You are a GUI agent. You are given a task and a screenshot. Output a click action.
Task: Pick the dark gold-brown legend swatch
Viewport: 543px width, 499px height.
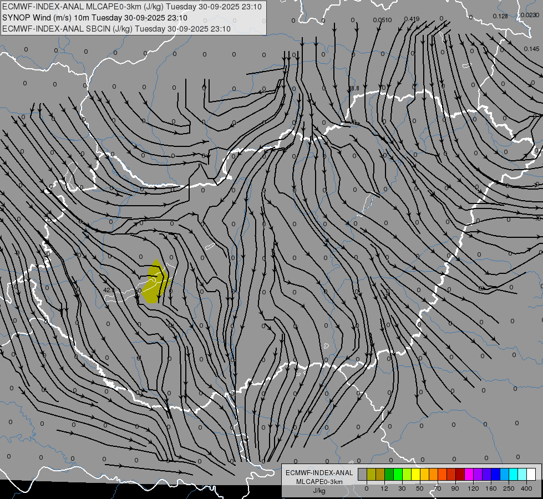tap(380, 474)
